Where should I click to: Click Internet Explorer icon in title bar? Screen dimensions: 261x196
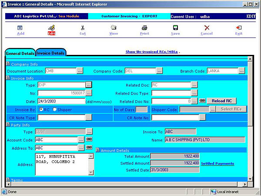pos(4,4)
